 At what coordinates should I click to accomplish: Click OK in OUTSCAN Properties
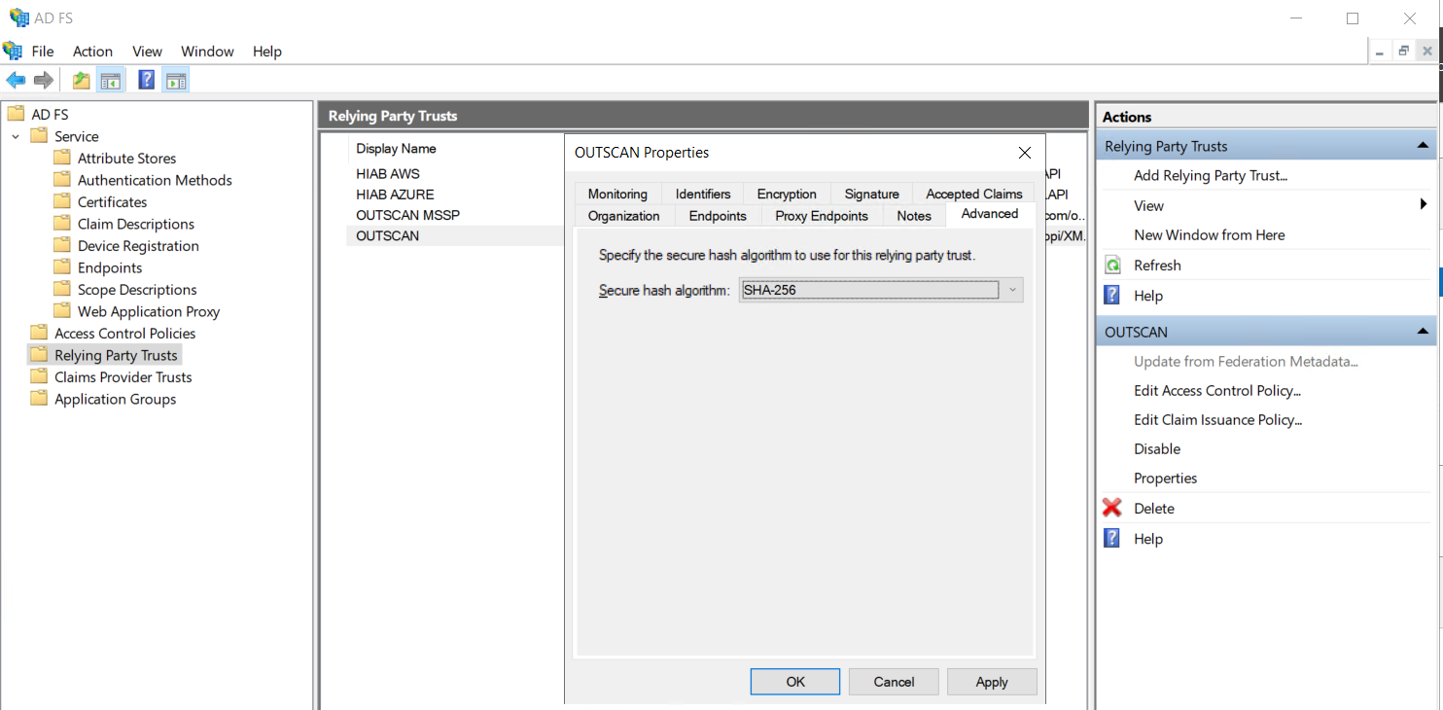(x=794, y=682)
